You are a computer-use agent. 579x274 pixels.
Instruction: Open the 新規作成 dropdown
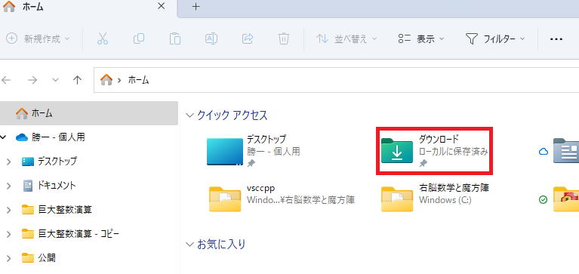pos(38,38)
